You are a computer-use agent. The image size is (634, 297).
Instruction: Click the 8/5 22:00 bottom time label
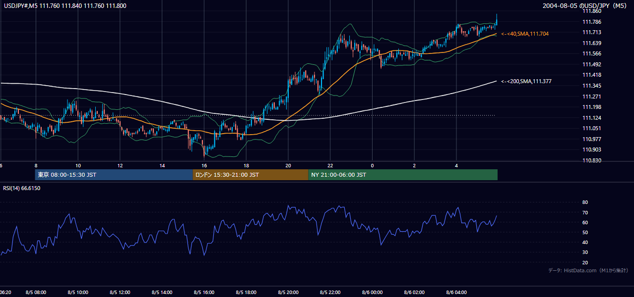(330, 293)
